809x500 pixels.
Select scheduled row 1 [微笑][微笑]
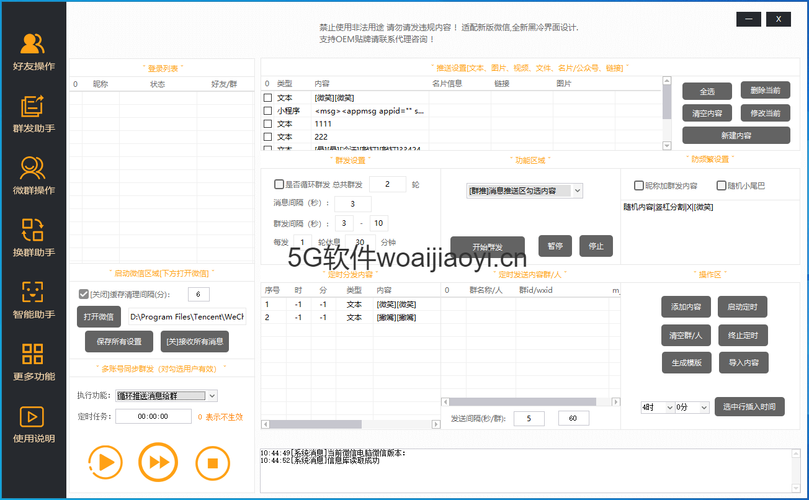(x=351, y=305)
